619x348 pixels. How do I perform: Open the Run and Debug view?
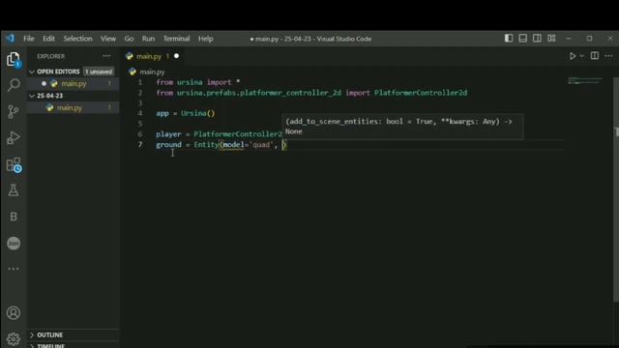coord(14,137)
